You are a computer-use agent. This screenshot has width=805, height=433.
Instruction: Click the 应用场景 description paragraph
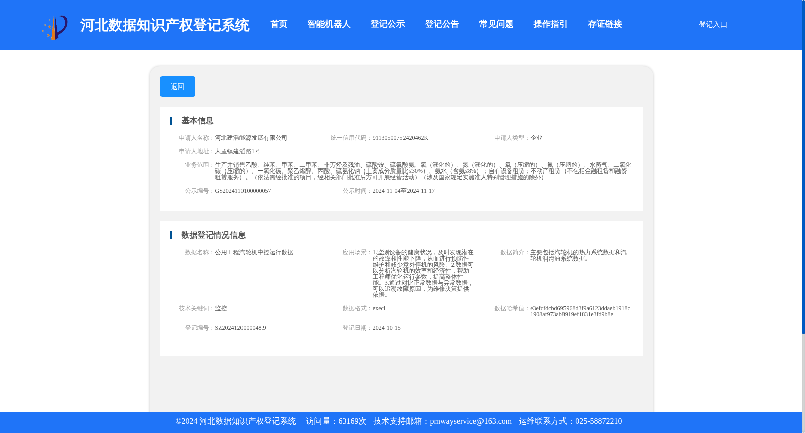[x=423, y=274]
